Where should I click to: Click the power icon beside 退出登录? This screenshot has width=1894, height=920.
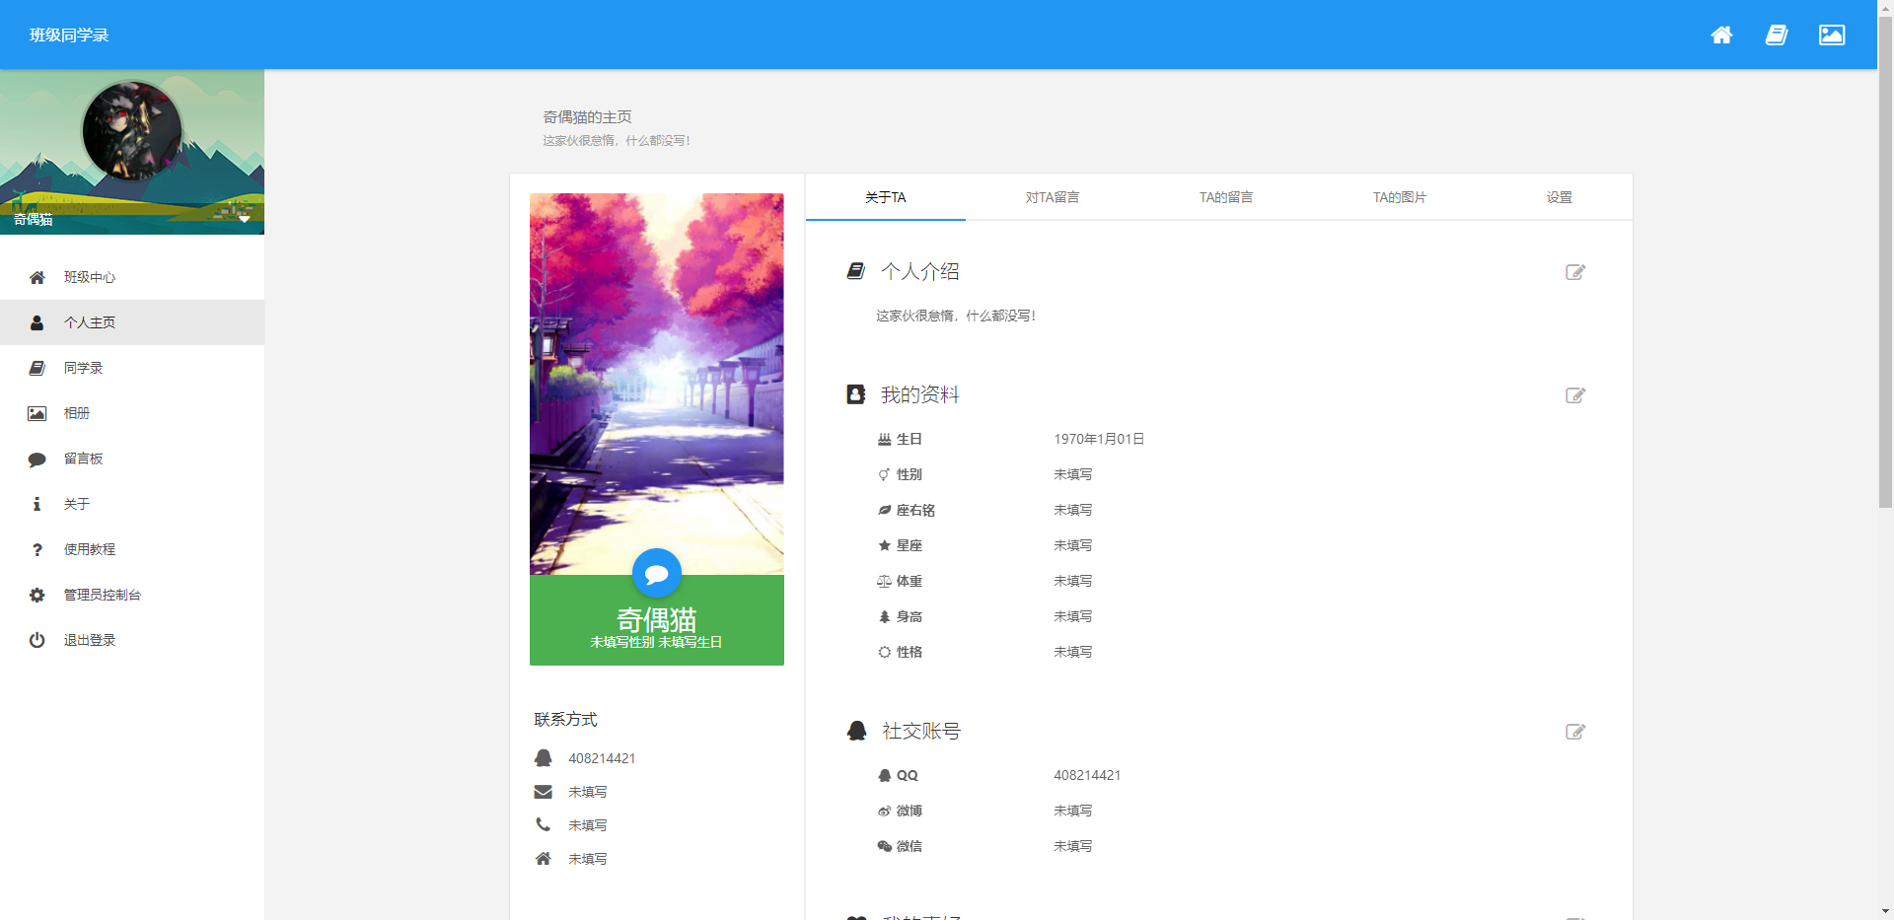37,640
